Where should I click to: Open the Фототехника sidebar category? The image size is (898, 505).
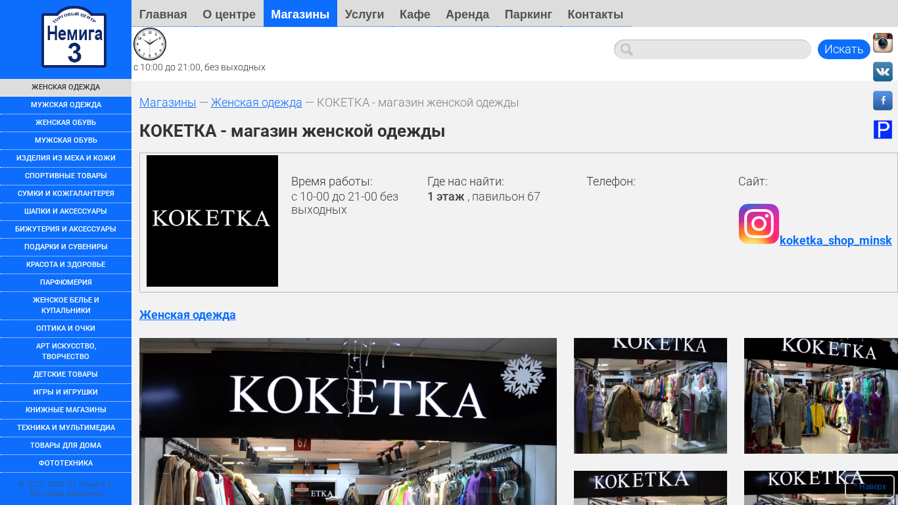click(66, 464)
